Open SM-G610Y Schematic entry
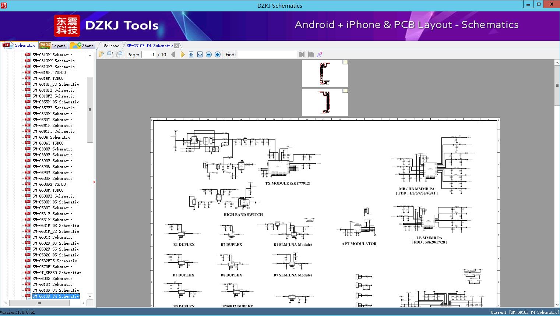Viewport: 560px width, 316px height. pyautogui.click(x=52, y=284)
